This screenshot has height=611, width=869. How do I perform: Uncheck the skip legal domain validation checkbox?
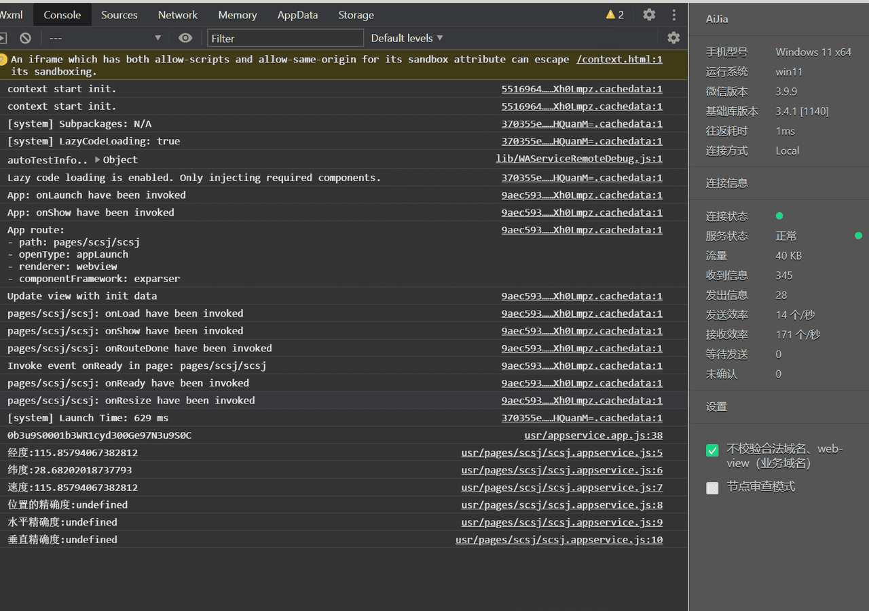click(x=712, y=451)
